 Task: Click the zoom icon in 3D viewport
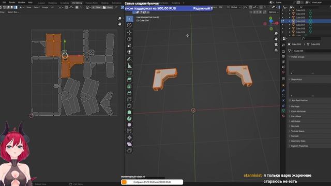(x=276, y=34)
